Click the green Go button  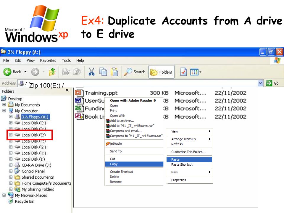point(272,83)
